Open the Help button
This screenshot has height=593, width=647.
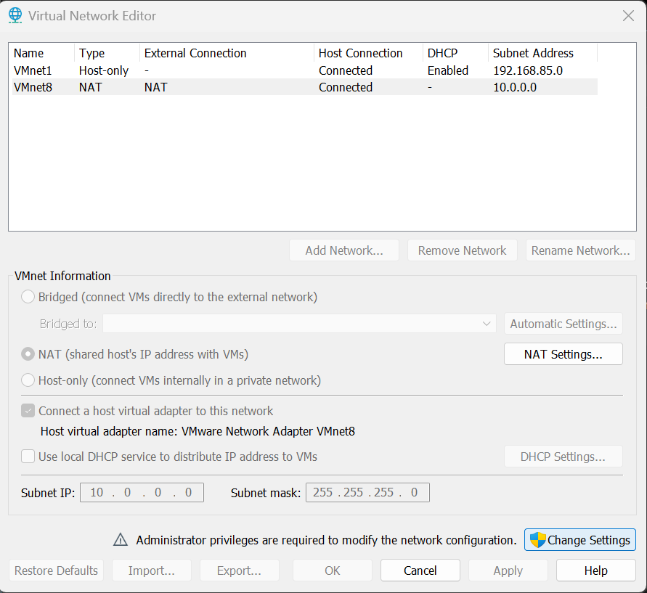596,570
